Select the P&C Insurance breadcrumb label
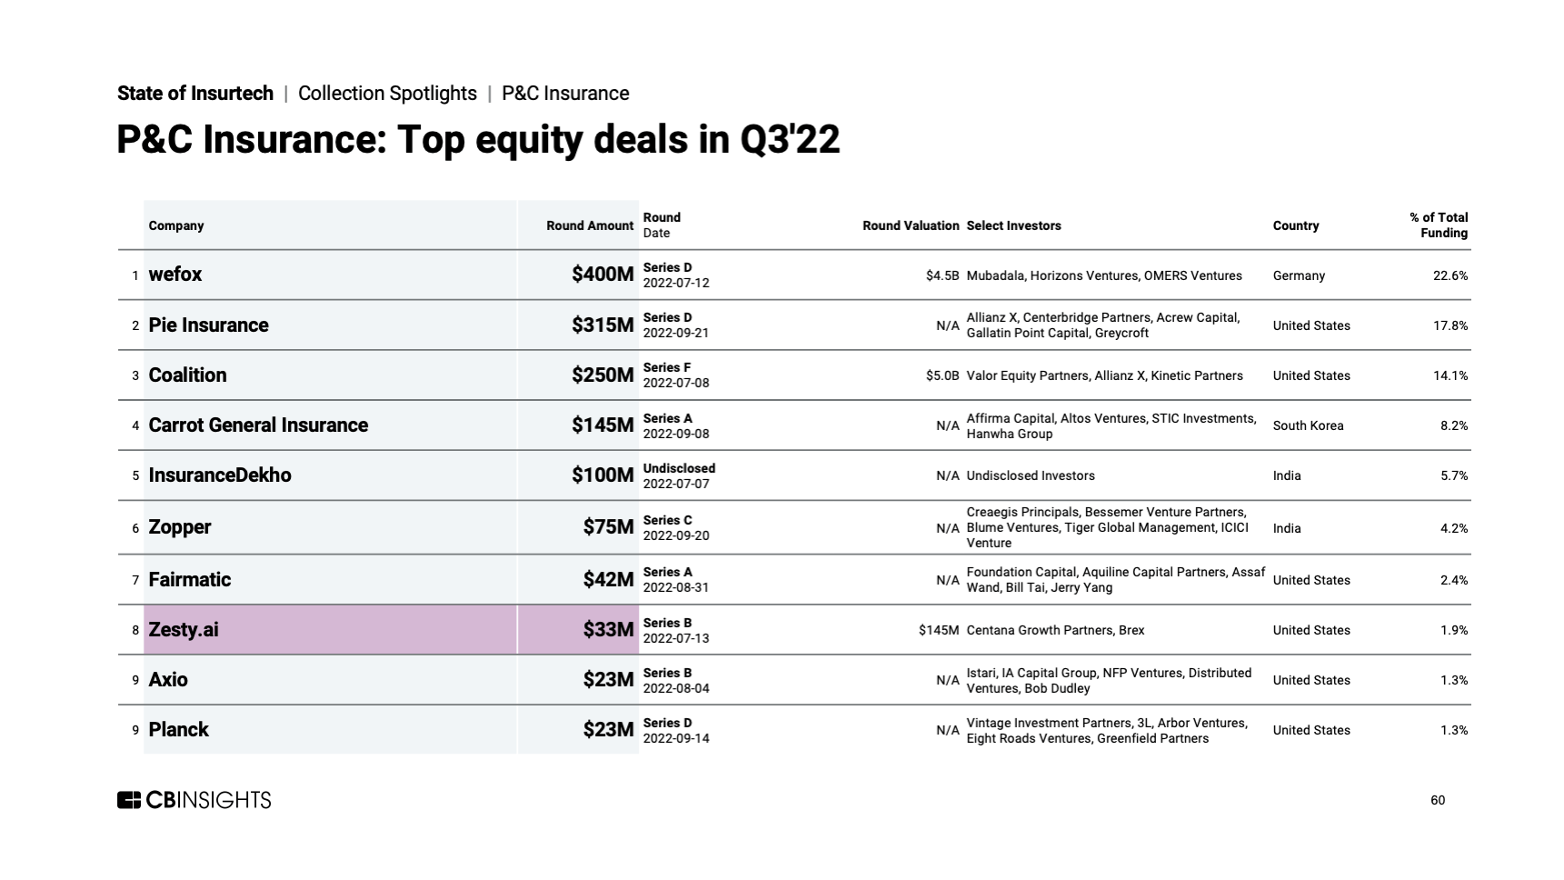 click(x=565, y=94)
